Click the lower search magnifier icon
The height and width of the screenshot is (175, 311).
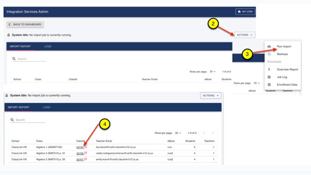coord(12,120)
